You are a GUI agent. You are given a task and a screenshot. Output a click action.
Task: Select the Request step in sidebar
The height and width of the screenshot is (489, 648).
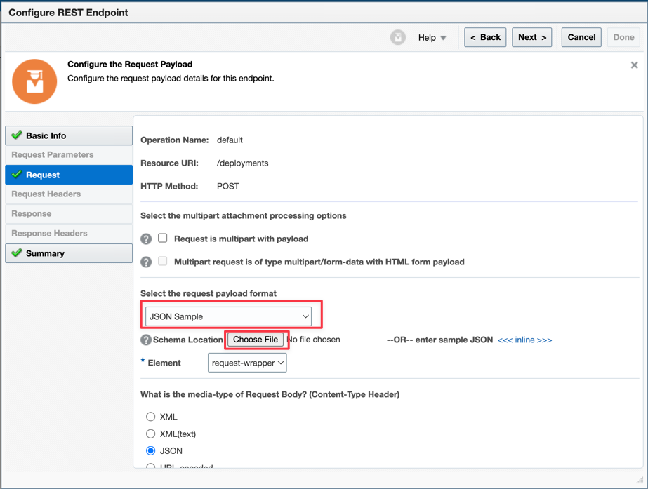[x=69, y=175]
